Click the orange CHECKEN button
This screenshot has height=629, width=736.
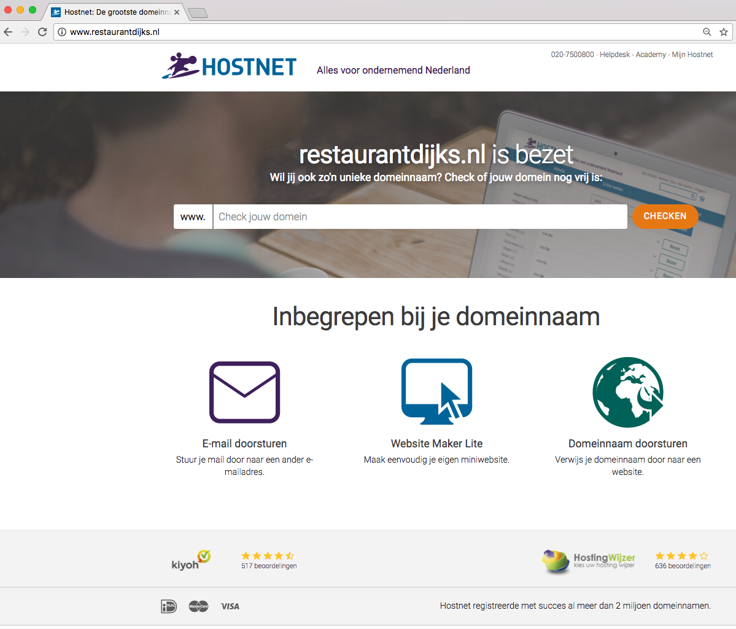coord(665,217)
